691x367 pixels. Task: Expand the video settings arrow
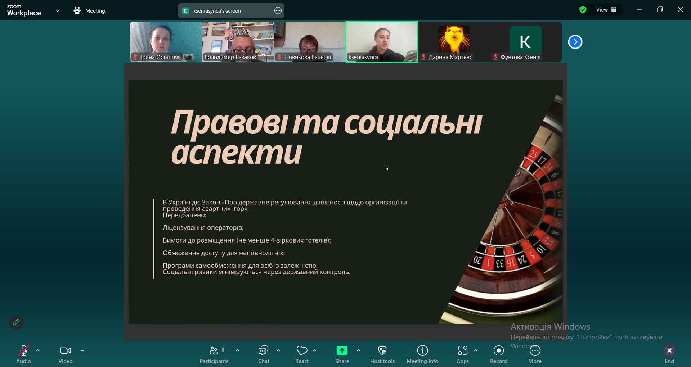[82, 351]
